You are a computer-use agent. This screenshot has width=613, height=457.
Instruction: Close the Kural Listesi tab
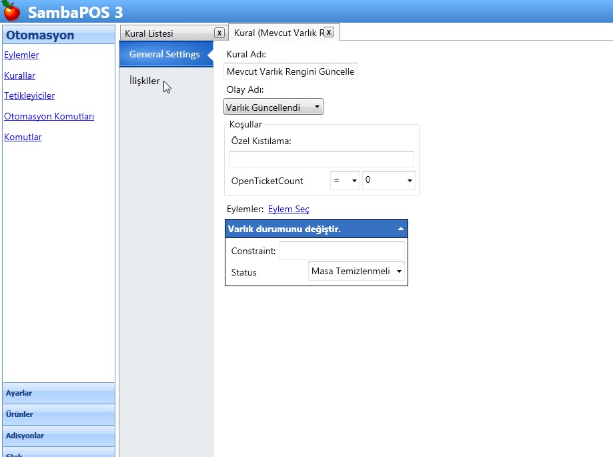click(x=219, y=33)
